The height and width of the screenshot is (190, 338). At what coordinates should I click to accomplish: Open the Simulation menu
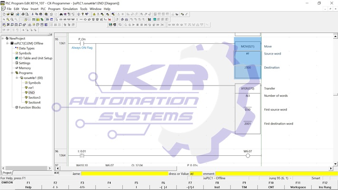coord(70,9)
